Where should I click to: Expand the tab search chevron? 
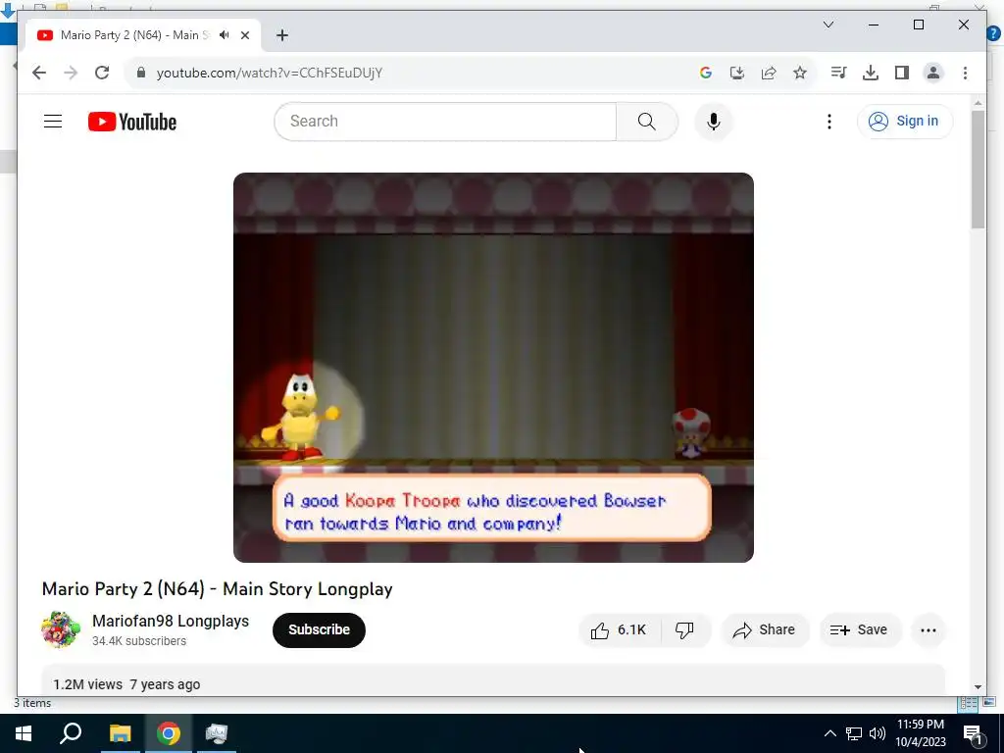(x=828, y=25)
